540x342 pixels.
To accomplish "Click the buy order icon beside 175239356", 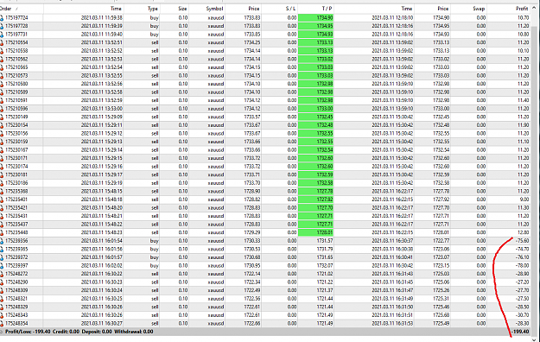I will pos(2,241).
